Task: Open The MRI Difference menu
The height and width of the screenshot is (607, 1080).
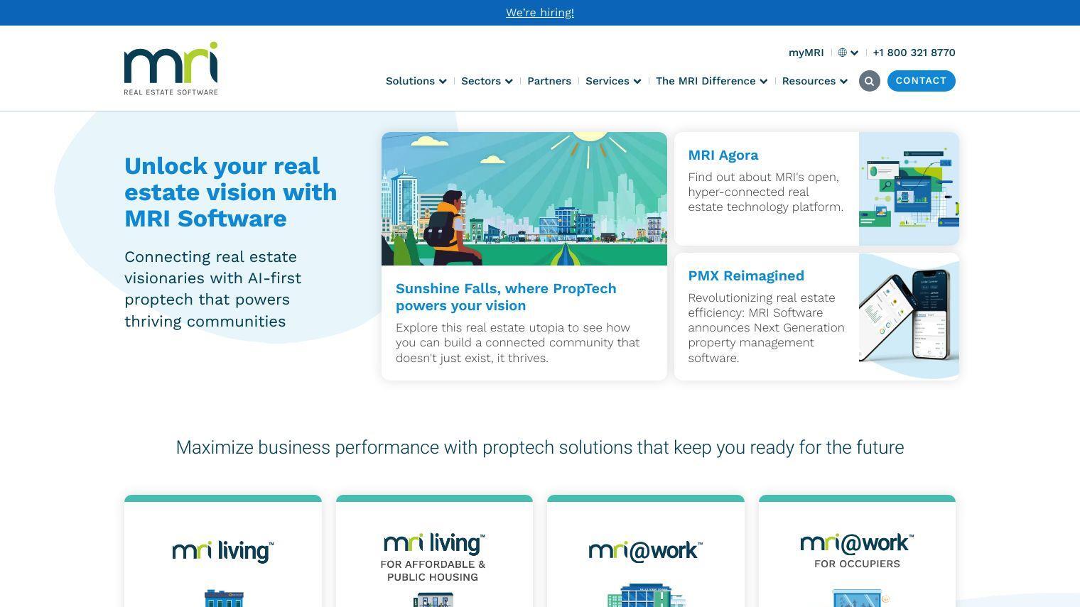Action: pos(706,81)
